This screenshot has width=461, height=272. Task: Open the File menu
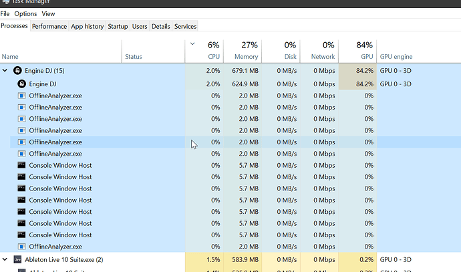tap(5, 14)
